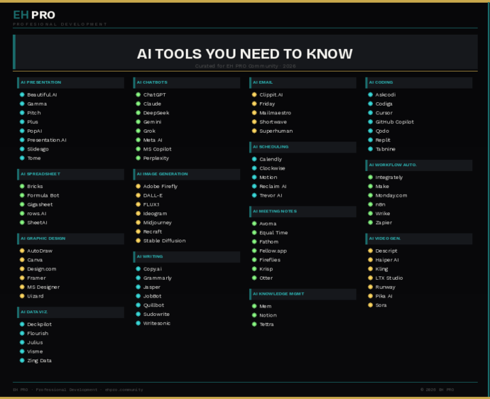Click the Julius list entry

[31, 342]
